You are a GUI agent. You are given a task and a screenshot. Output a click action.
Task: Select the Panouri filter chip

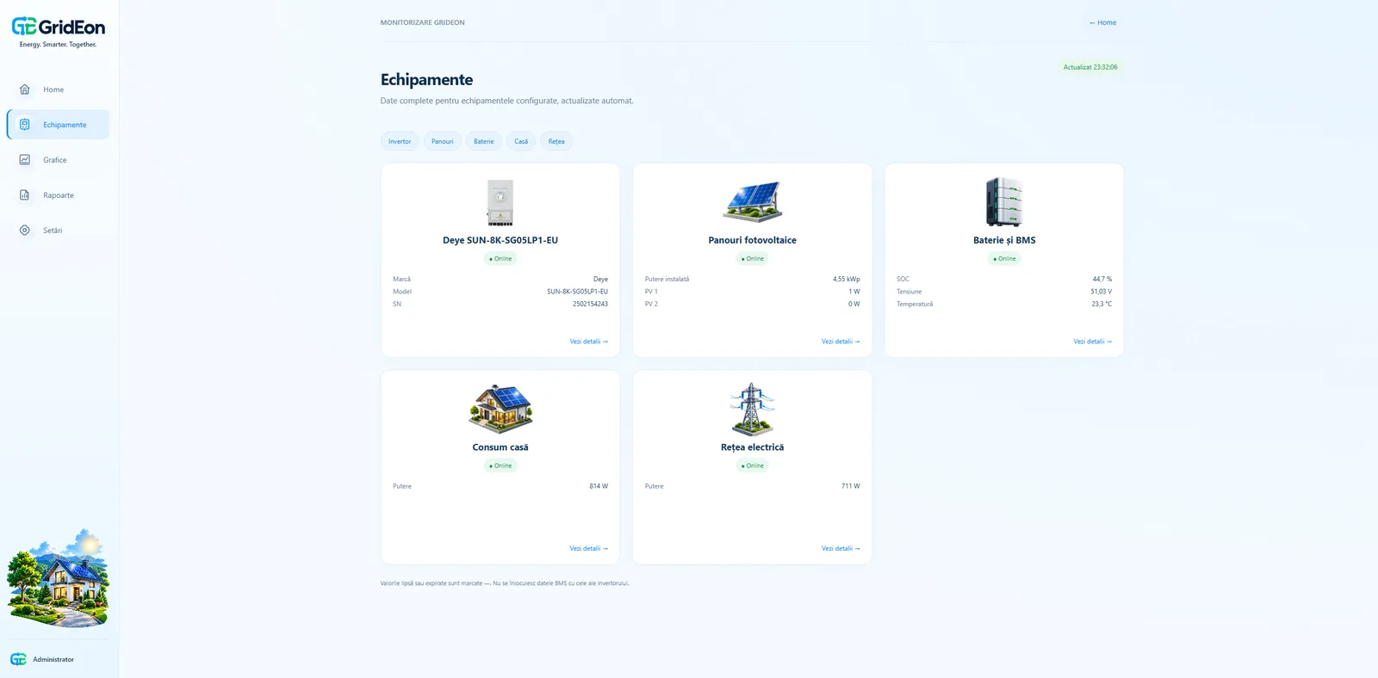[x=443, y=141]
